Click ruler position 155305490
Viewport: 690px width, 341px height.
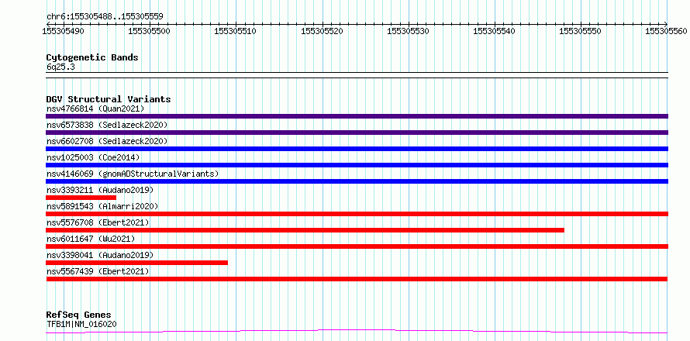[64, 31]
